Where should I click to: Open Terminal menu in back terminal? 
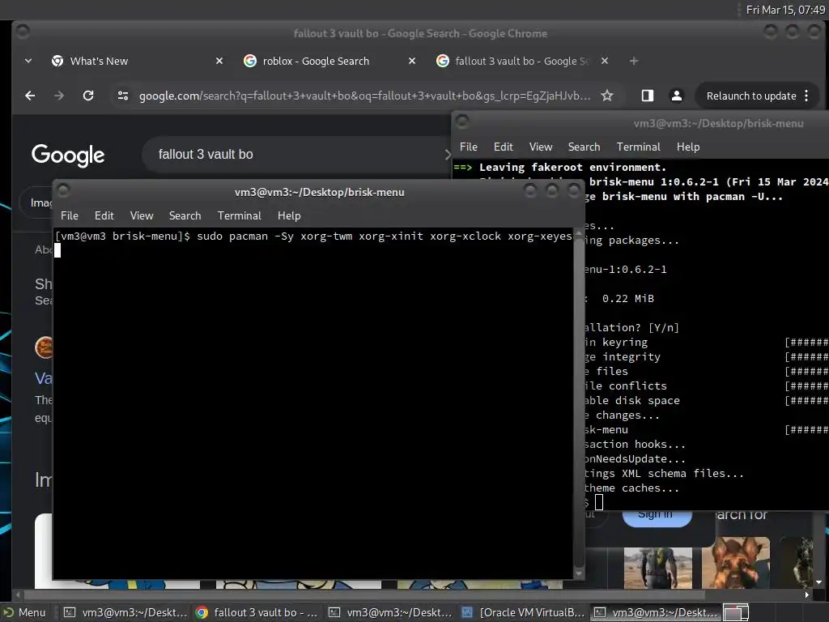point(639,147)
